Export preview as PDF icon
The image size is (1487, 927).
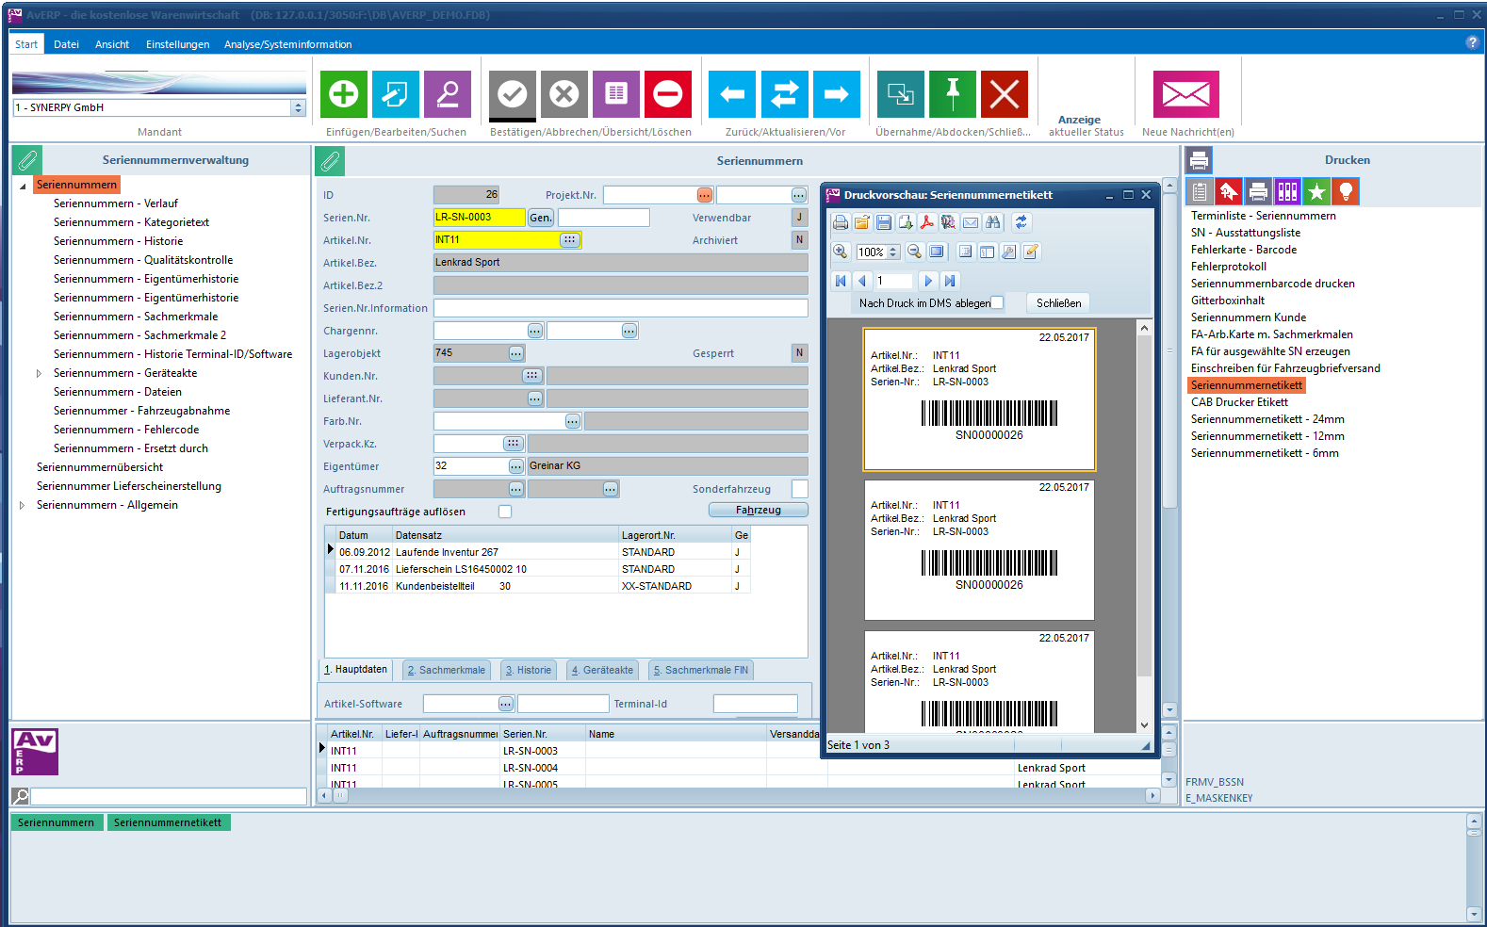[926, 222]
